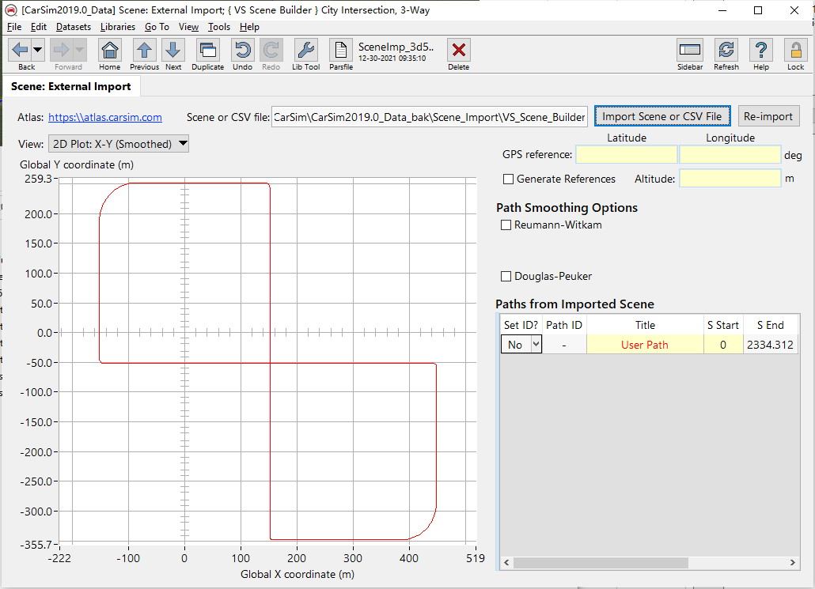Click the GPS Longitude field
815x589 pixels.
point(730,155)
